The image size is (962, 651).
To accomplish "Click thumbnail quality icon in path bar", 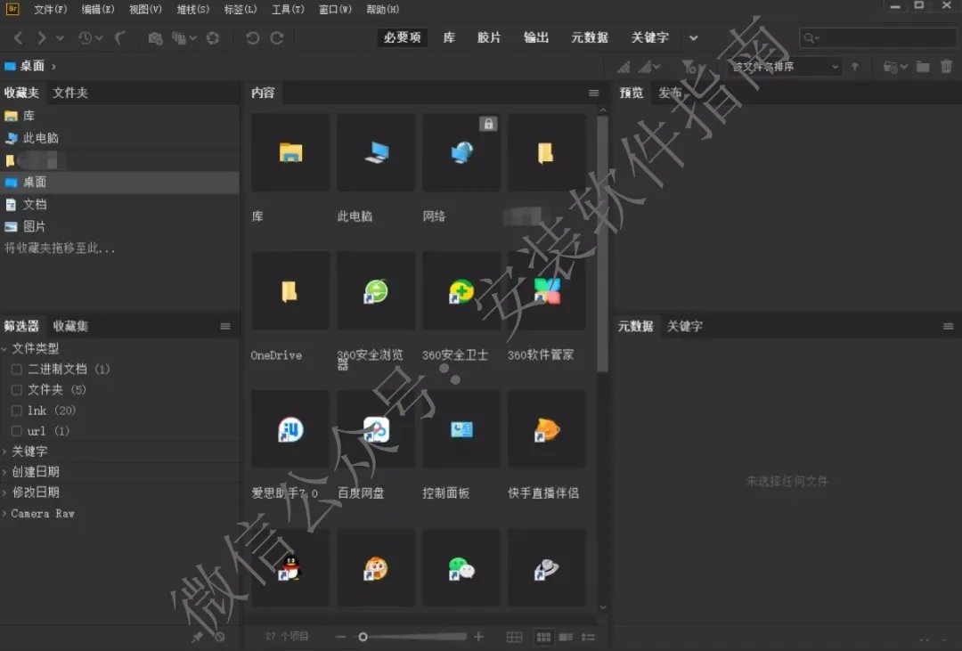I will point(624,66).
